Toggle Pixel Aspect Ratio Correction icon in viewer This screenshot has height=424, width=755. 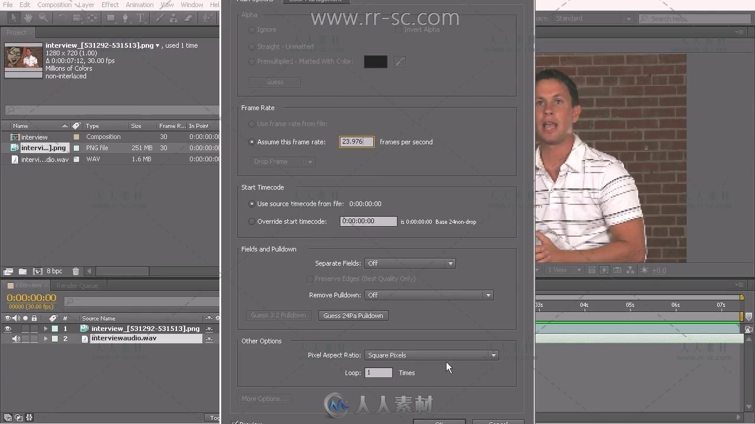(592, 270)
